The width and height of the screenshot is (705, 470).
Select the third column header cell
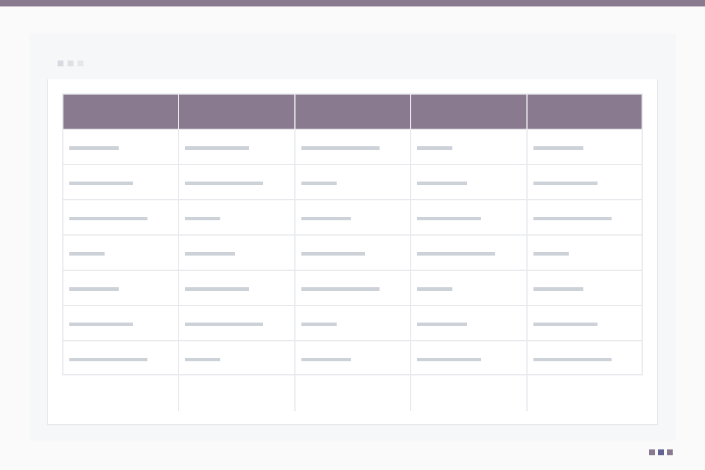point(352,112)
